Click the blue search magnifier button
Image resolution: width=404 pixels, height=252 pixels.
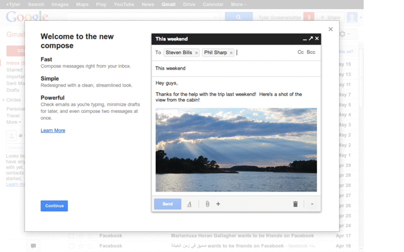(238, 17)
